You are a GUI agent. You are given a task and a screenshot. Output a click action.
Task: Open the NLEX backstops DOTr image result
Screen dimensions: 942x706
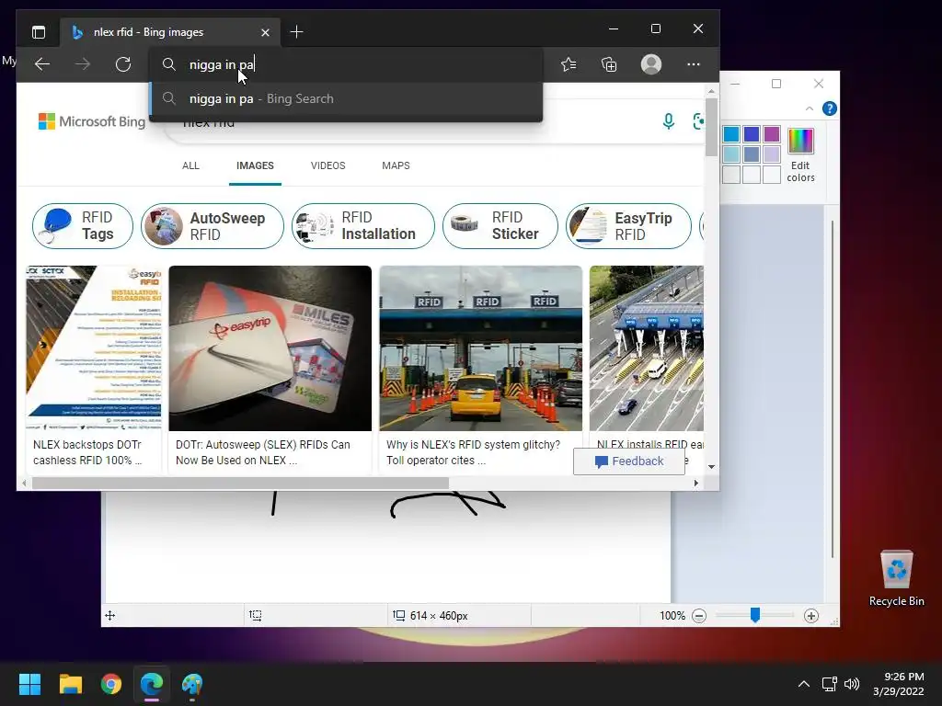[94, 348]
